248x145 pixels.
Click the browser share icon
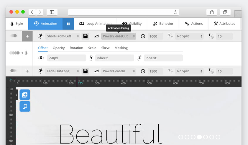click(212, 12)
